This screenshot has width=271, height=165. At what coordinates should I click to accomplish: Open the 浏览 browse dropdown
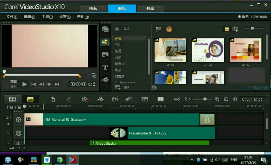pyautogui.click(x=122, y=88)
